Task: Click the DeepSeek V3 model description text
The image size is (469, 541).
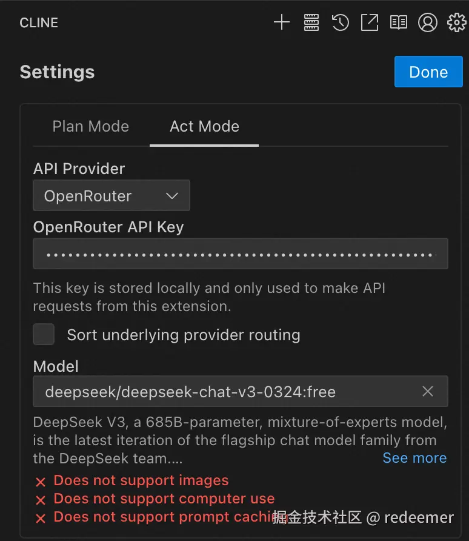Action: click(230, 439)
